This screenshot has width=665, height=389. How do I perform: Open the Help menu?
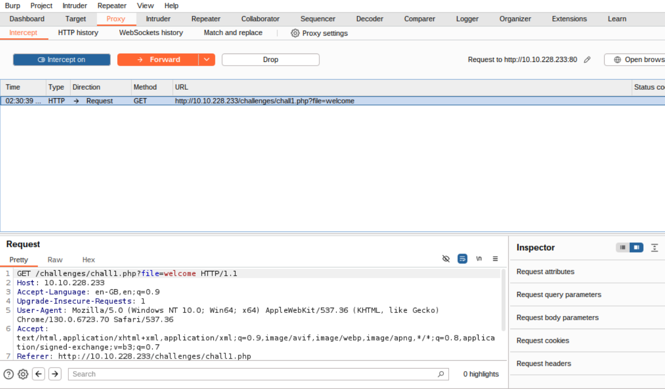point(171,6)
